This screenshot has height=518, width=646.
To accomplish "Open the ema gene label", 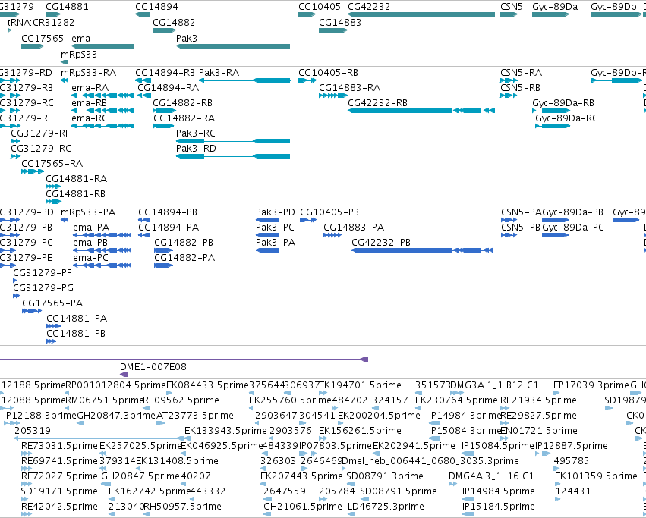I will [x=80, y=38].
